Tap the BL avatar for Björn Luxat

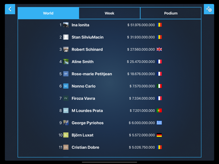click(x=66, y=135)
